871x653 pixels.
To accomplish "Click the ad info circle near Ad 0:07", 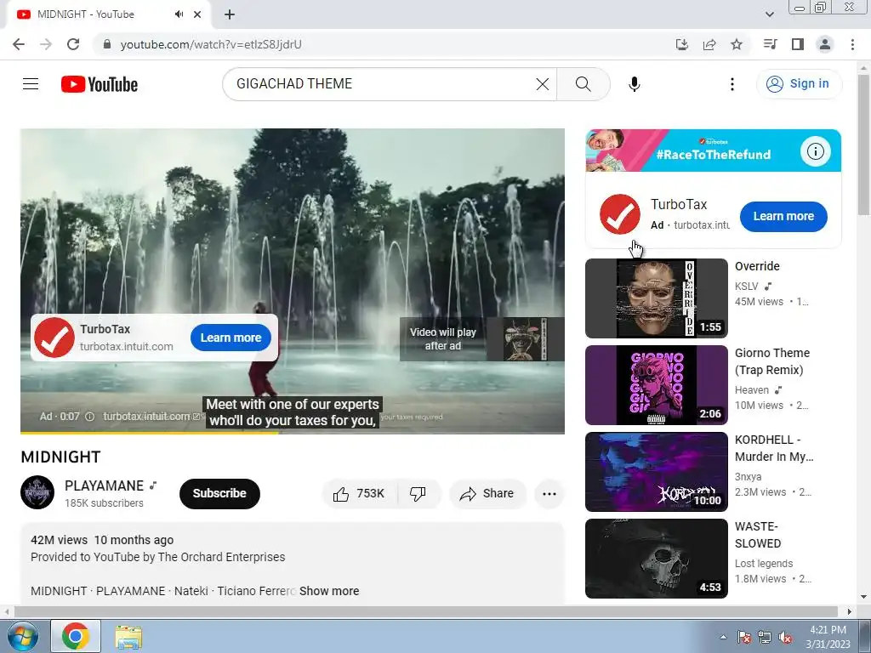I will tap(89, 417).
